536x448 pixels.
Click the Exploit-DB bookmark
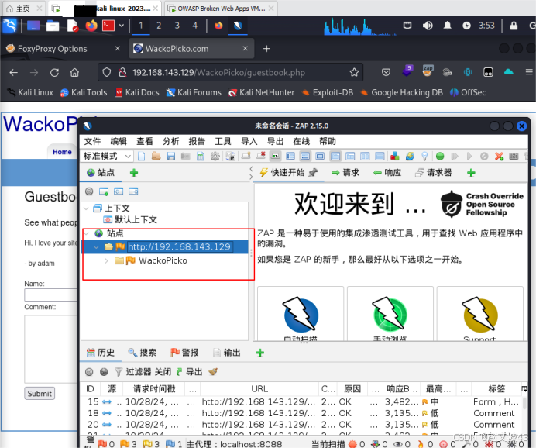pyautogui.click(x=328, y=92)
